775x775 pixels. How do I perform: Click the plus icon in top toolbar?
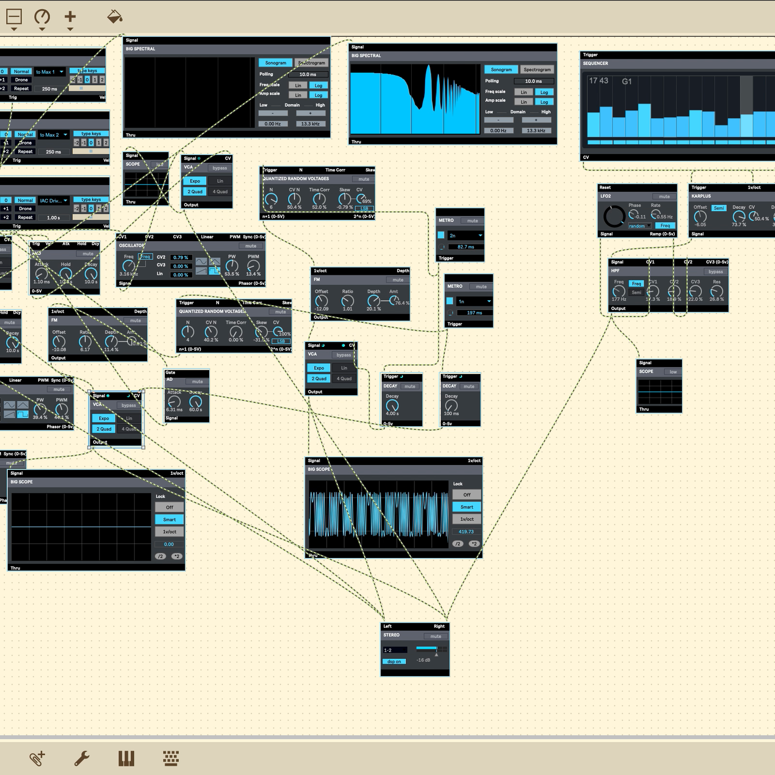tap(70, 17)
